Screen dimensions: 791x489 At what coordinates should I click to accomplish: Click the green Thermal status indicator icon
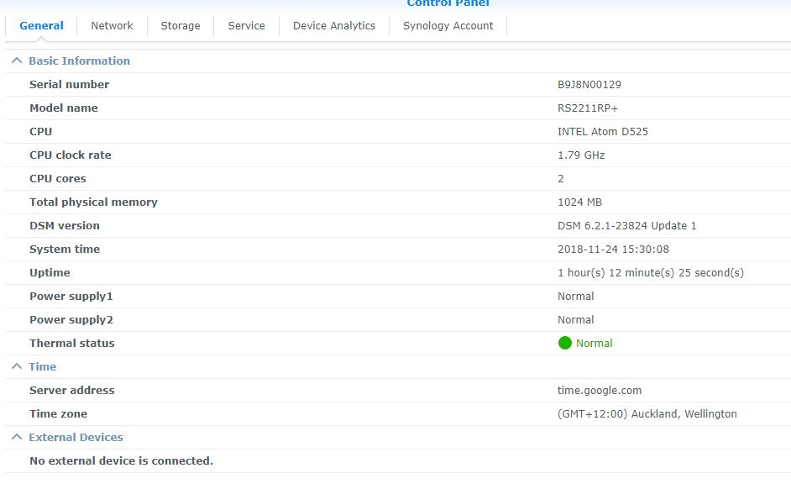[564, 343]
